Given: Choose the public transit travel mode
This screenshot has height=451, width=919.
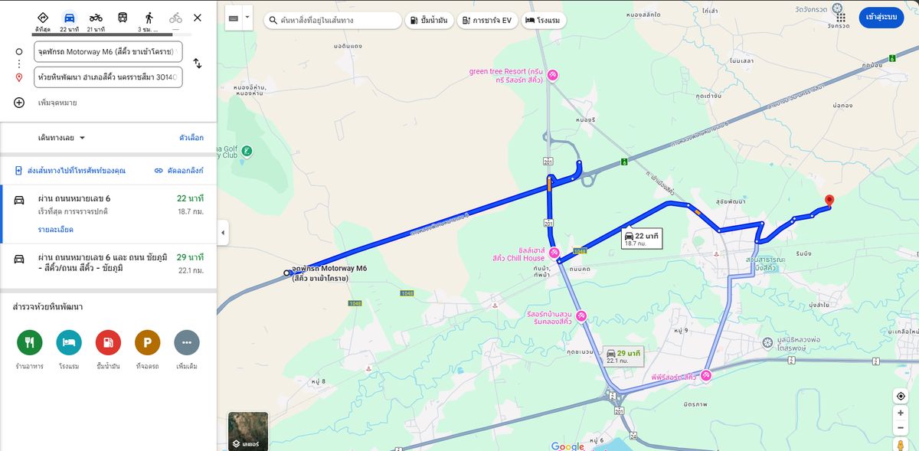Looking at the screenshot, I should tap(123, 18).
